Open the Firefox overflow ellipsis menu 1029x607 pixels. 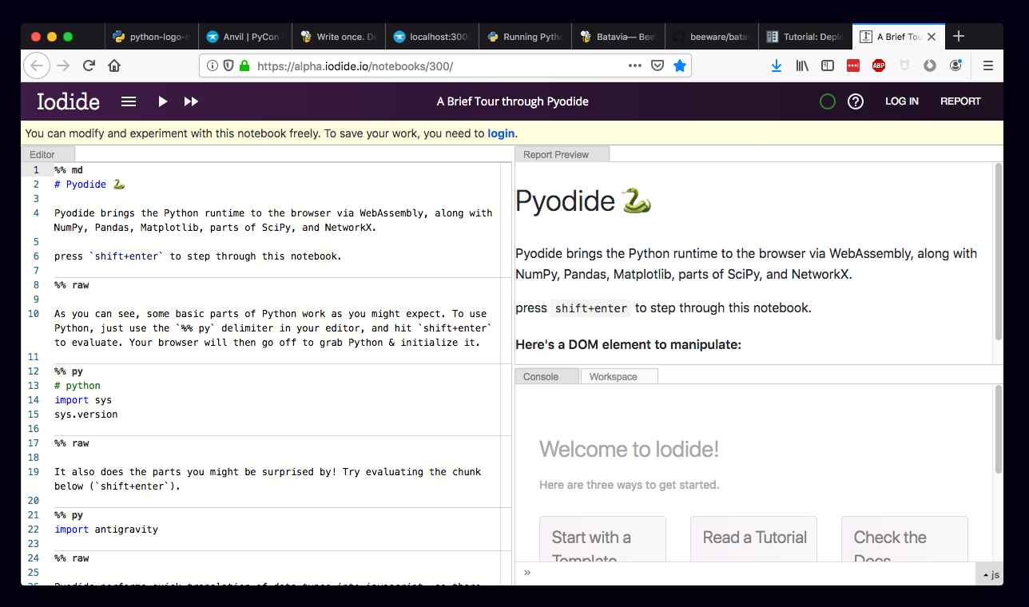click(x=634, y=65)
